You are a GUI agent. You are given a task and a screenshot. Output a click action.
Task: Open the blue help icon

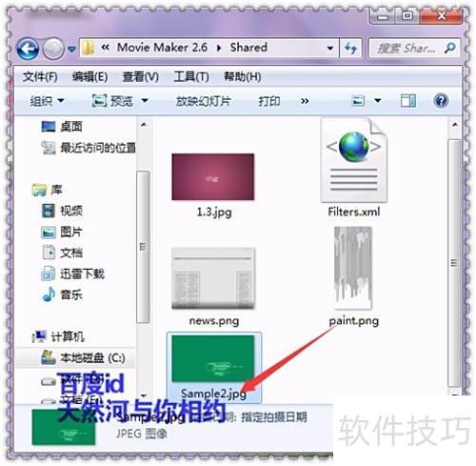coord(441,101)
